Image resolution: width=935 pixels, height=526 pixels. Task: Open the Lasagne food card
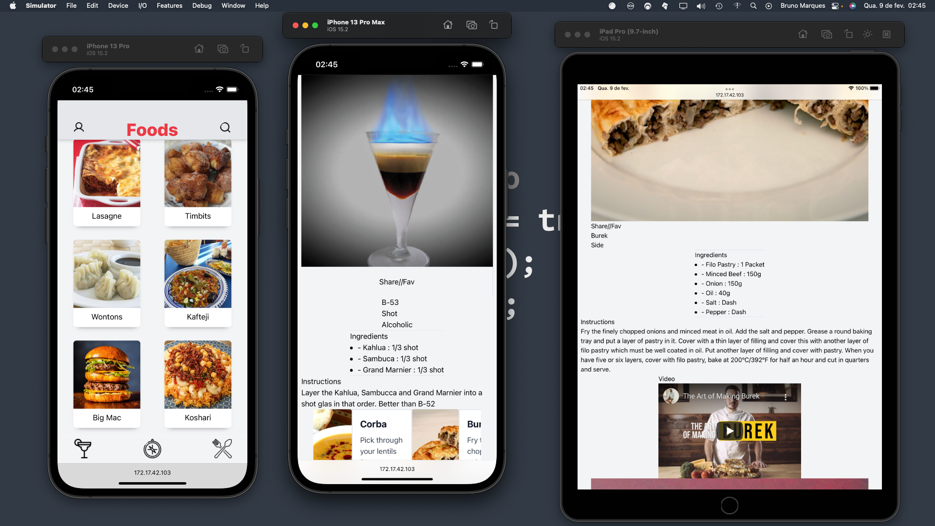pyautogui.click(x=107, y=183)
